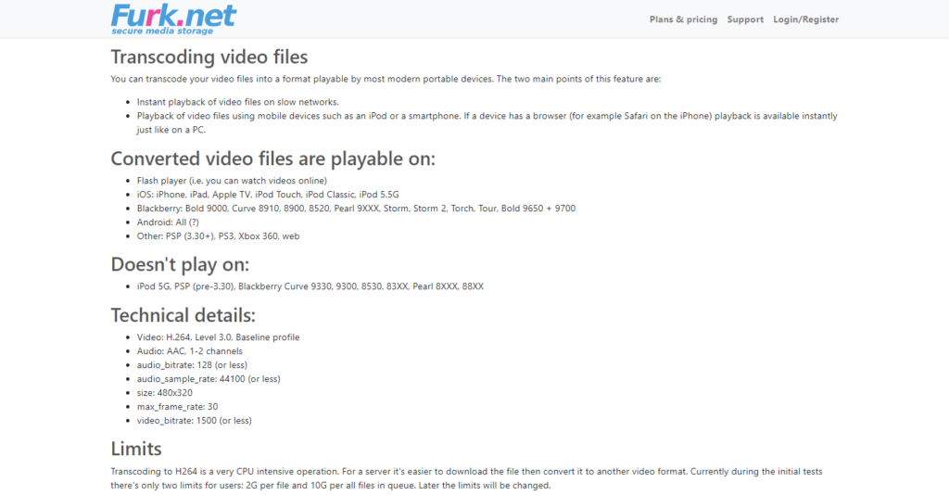This screenshot has height=495, width=949.
Task: Click the "Flash player" list item
Action: click(x=232, y=181)
